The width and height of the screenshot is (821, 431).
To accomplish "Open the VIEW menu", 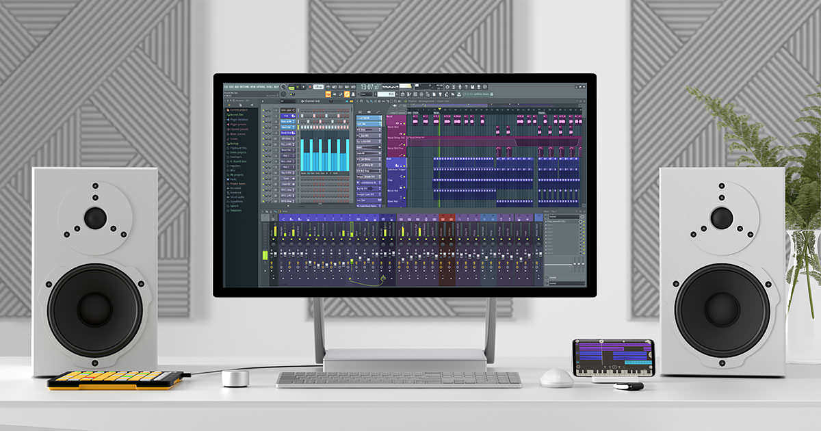I will coord(252,87).
